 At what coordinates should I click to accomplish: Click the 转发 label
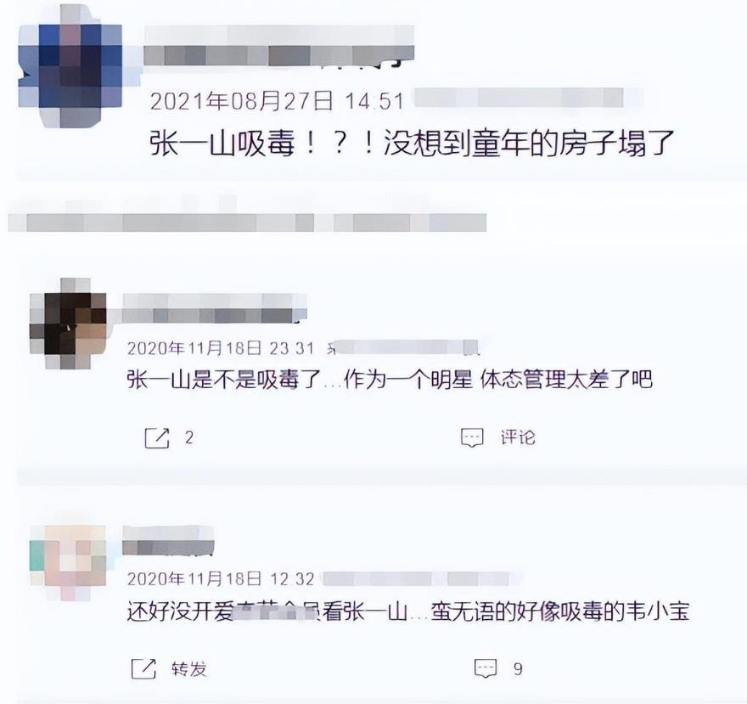(189, 668)
